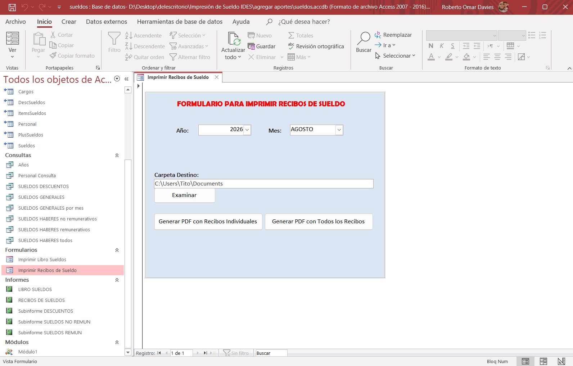Go to first record navigation button
This screenshot has height=366, width=573.
click(x=159, y=353)
